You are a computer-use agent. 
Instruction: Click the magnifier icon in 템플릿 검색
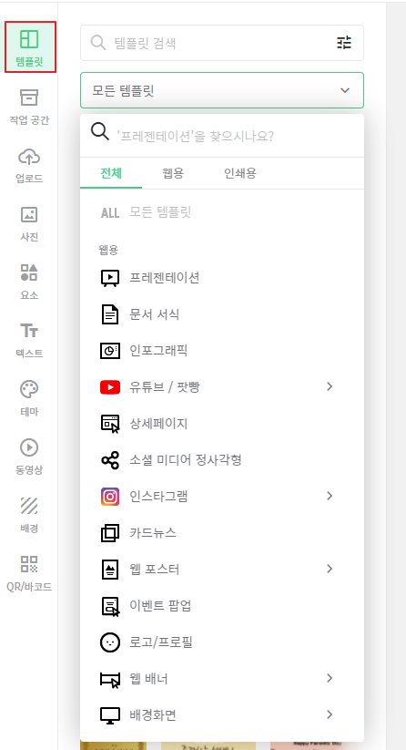pos(98,43)
